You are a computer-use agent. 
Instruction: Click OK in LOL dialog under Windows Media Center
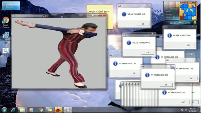click(x=188, y=45)
